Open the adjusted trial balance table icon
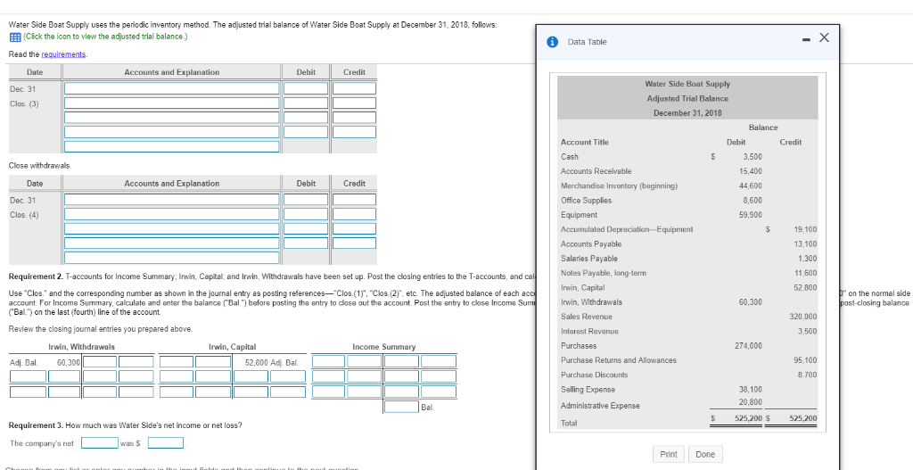 (14, 37)
